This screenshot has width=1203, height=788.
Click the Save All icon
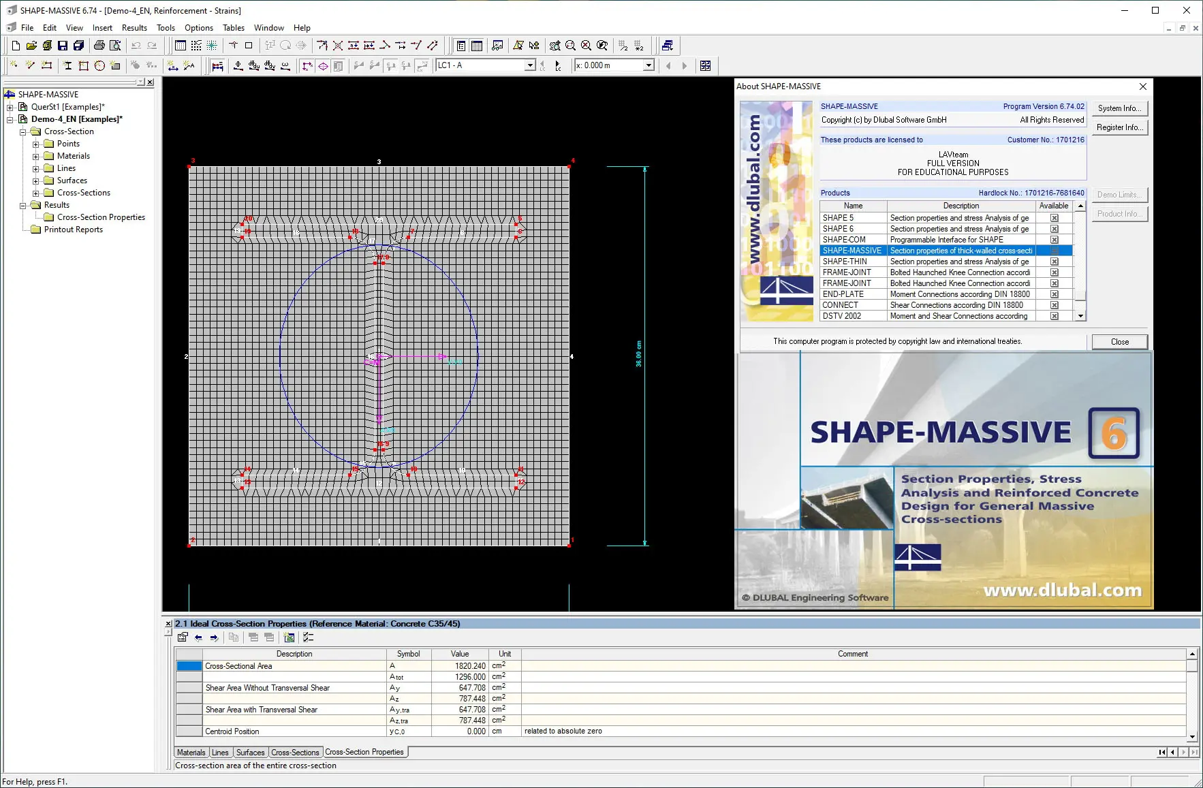pos(78,46)
